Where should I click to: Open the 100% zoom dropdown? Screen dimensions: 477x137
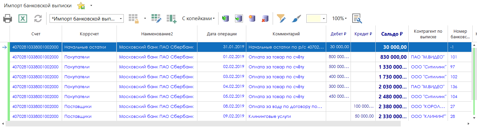[339, 19]
